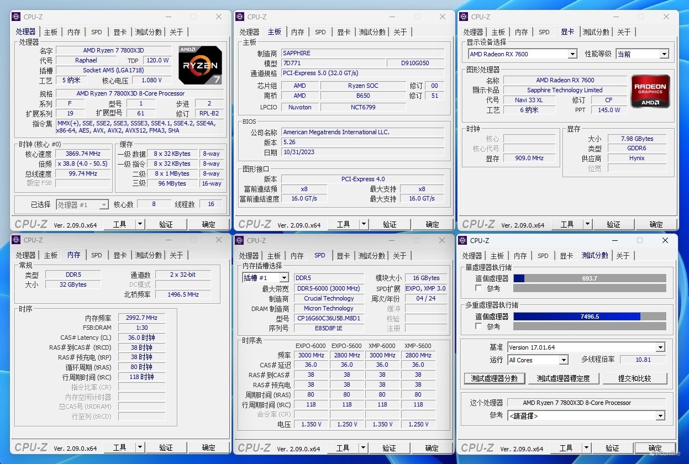Click the Radeon Graphics AMD logo
689x464 pixels.
(650, 91)
